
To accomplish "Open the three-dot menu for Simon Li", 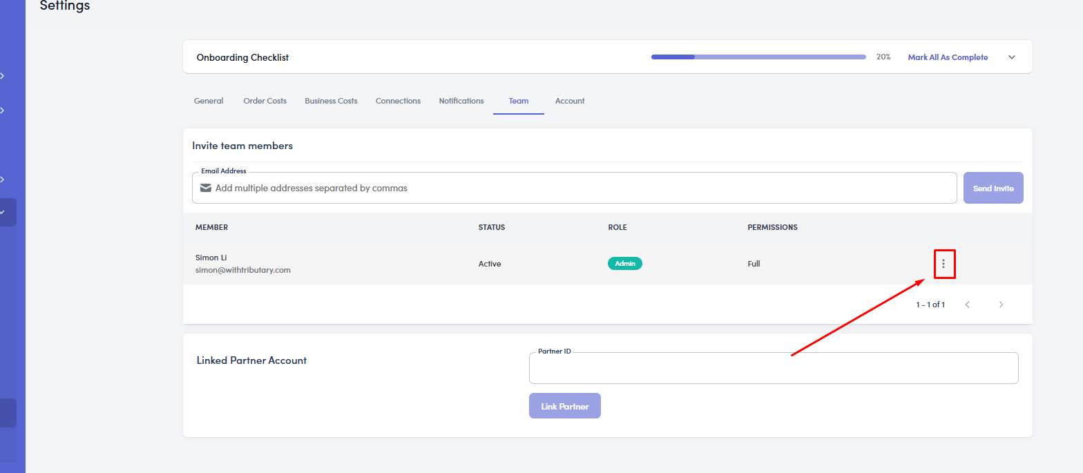I will (943, 264).
